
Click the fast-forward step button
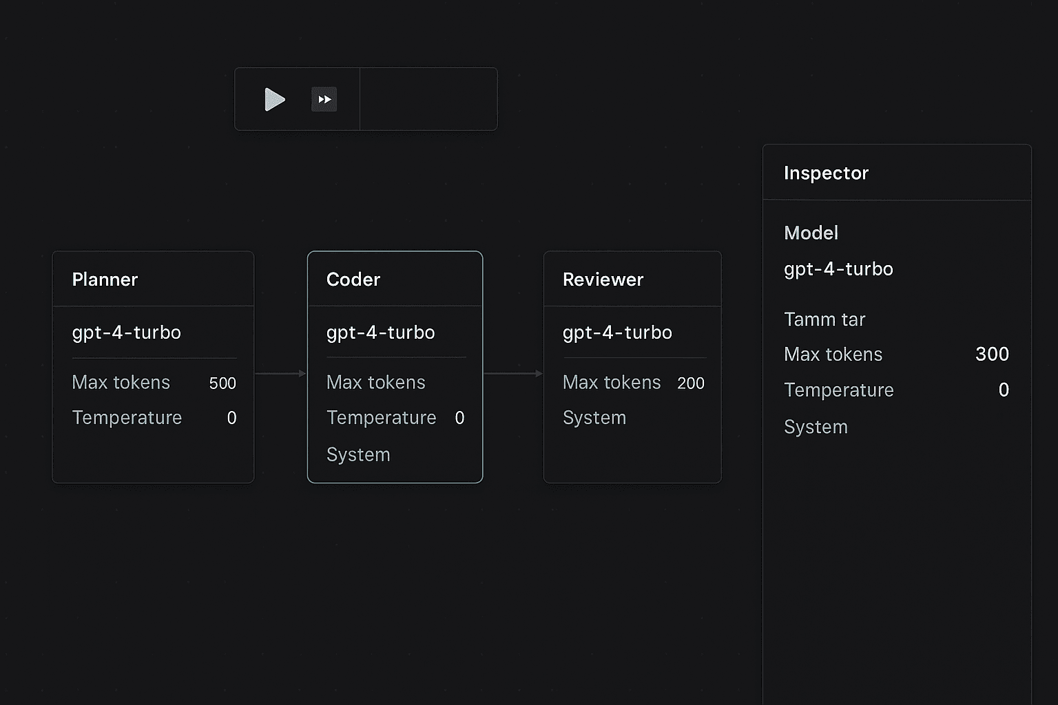324,99
